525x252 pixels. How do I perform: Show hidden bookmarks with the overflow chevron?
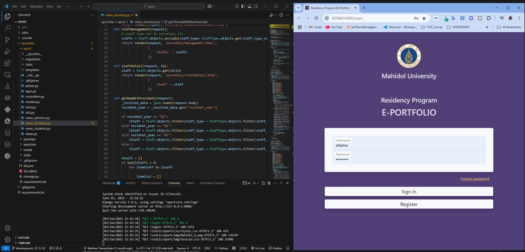click(487, 27)
